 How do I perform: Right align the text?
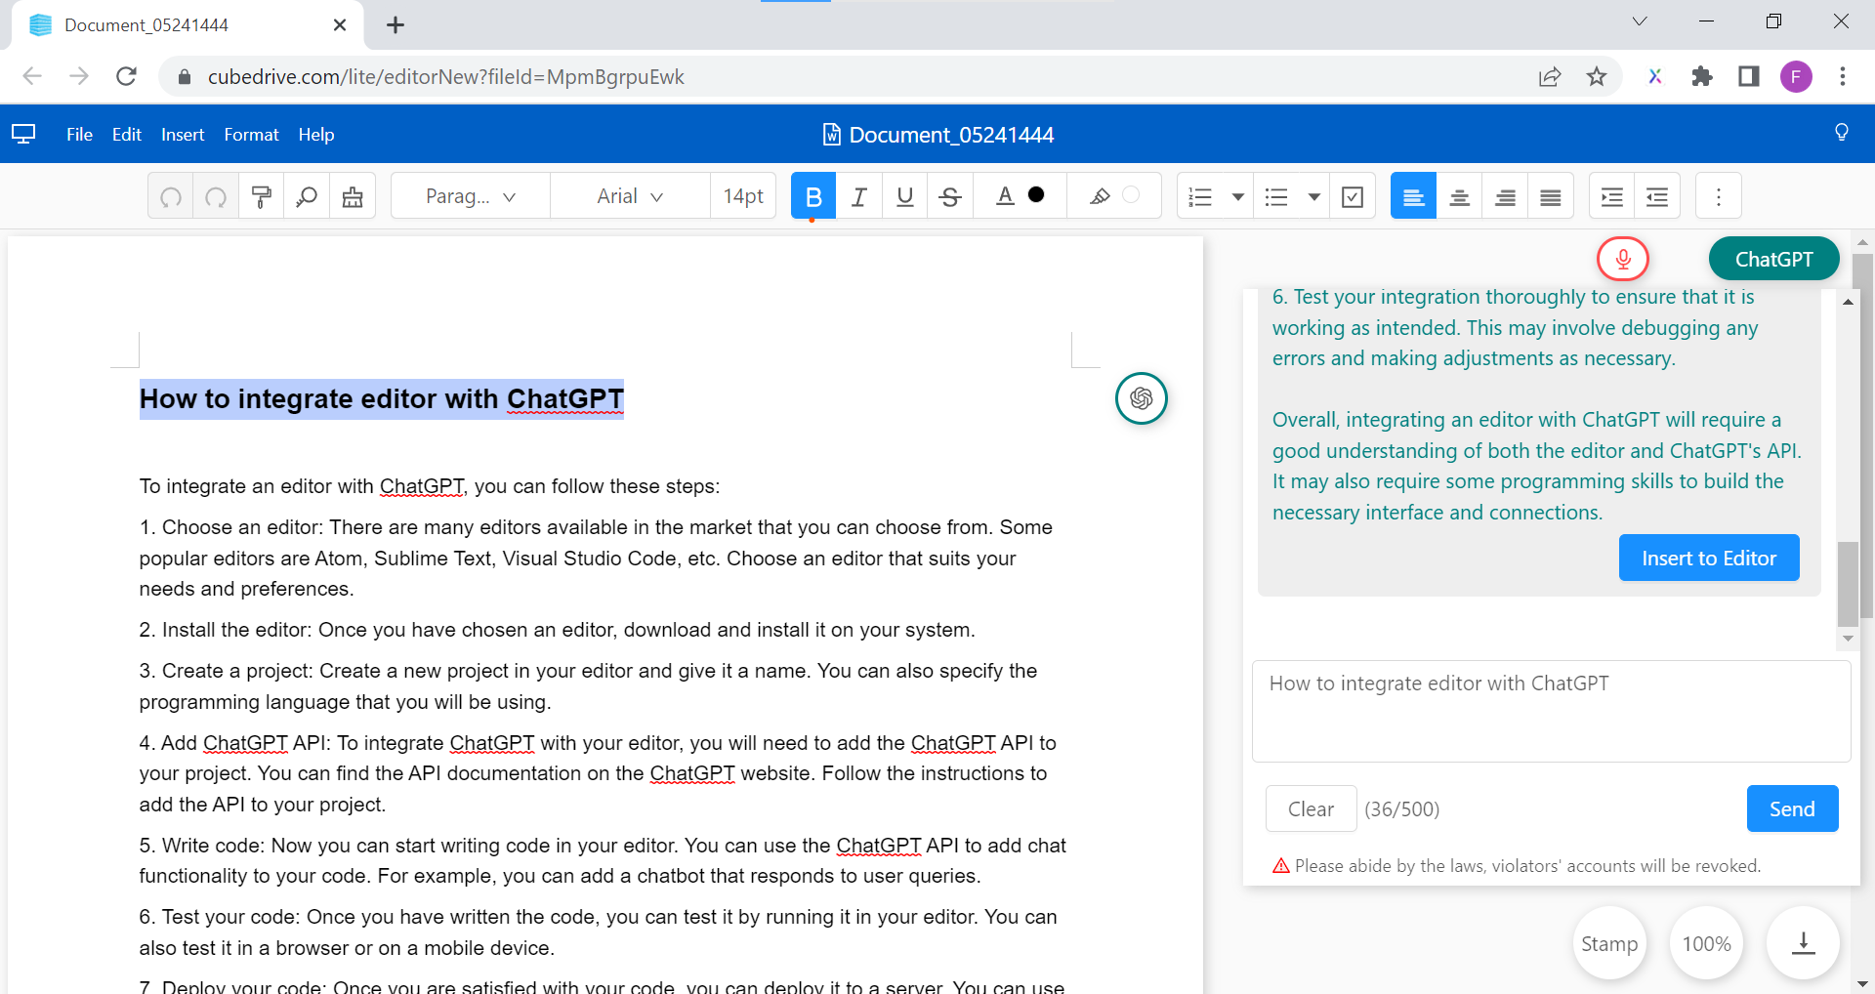(x=1506, y=197)
